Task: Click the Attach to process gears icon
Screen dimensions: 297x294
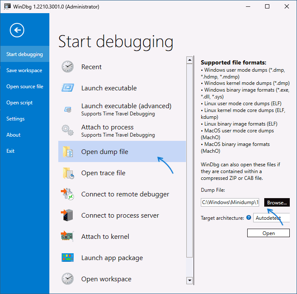Action: click(68, 130)
